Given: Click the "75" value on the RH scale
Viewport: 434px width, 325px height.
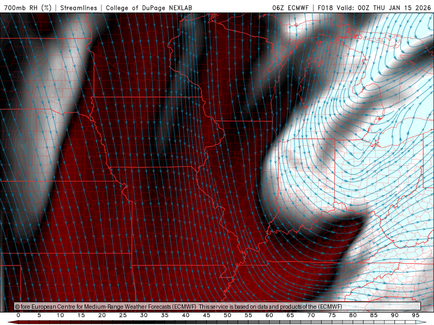Looking at the screenshot, I should 332,315.
